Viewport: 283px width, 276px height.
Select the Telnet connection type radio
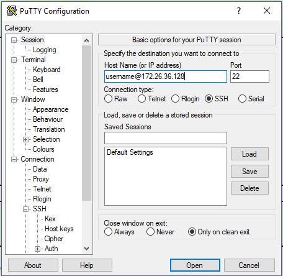[141, 99]
